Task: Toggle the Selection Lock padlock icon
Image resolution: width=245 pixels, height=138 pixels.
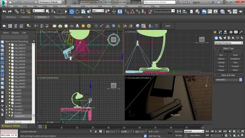Action: click(x=96, y=131)
